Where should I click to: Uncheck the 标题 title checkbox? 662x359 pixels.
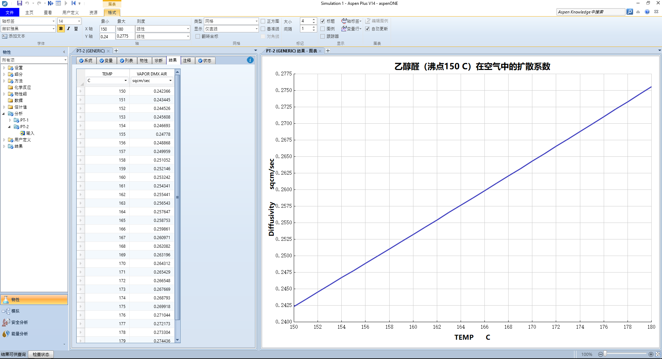[x=323, y=21]
